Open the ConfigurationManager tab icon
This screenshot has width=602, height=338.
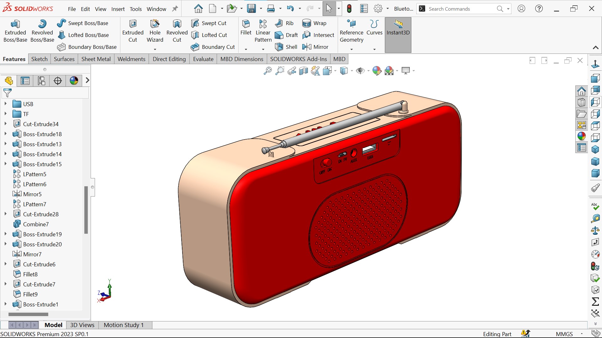pos(41,81)
